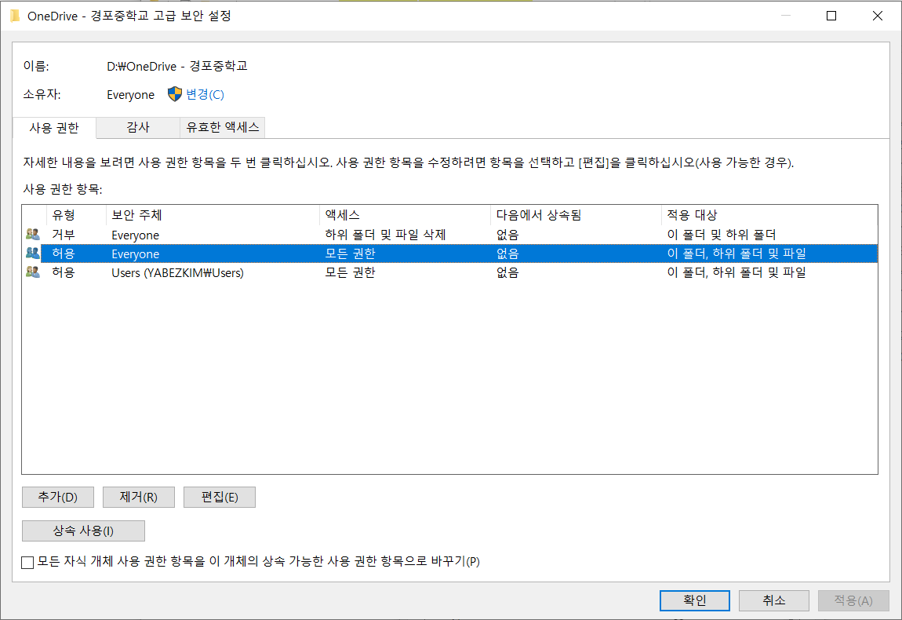Select 이 폴더 및 하위 폴더 cell

click(722, 235)
